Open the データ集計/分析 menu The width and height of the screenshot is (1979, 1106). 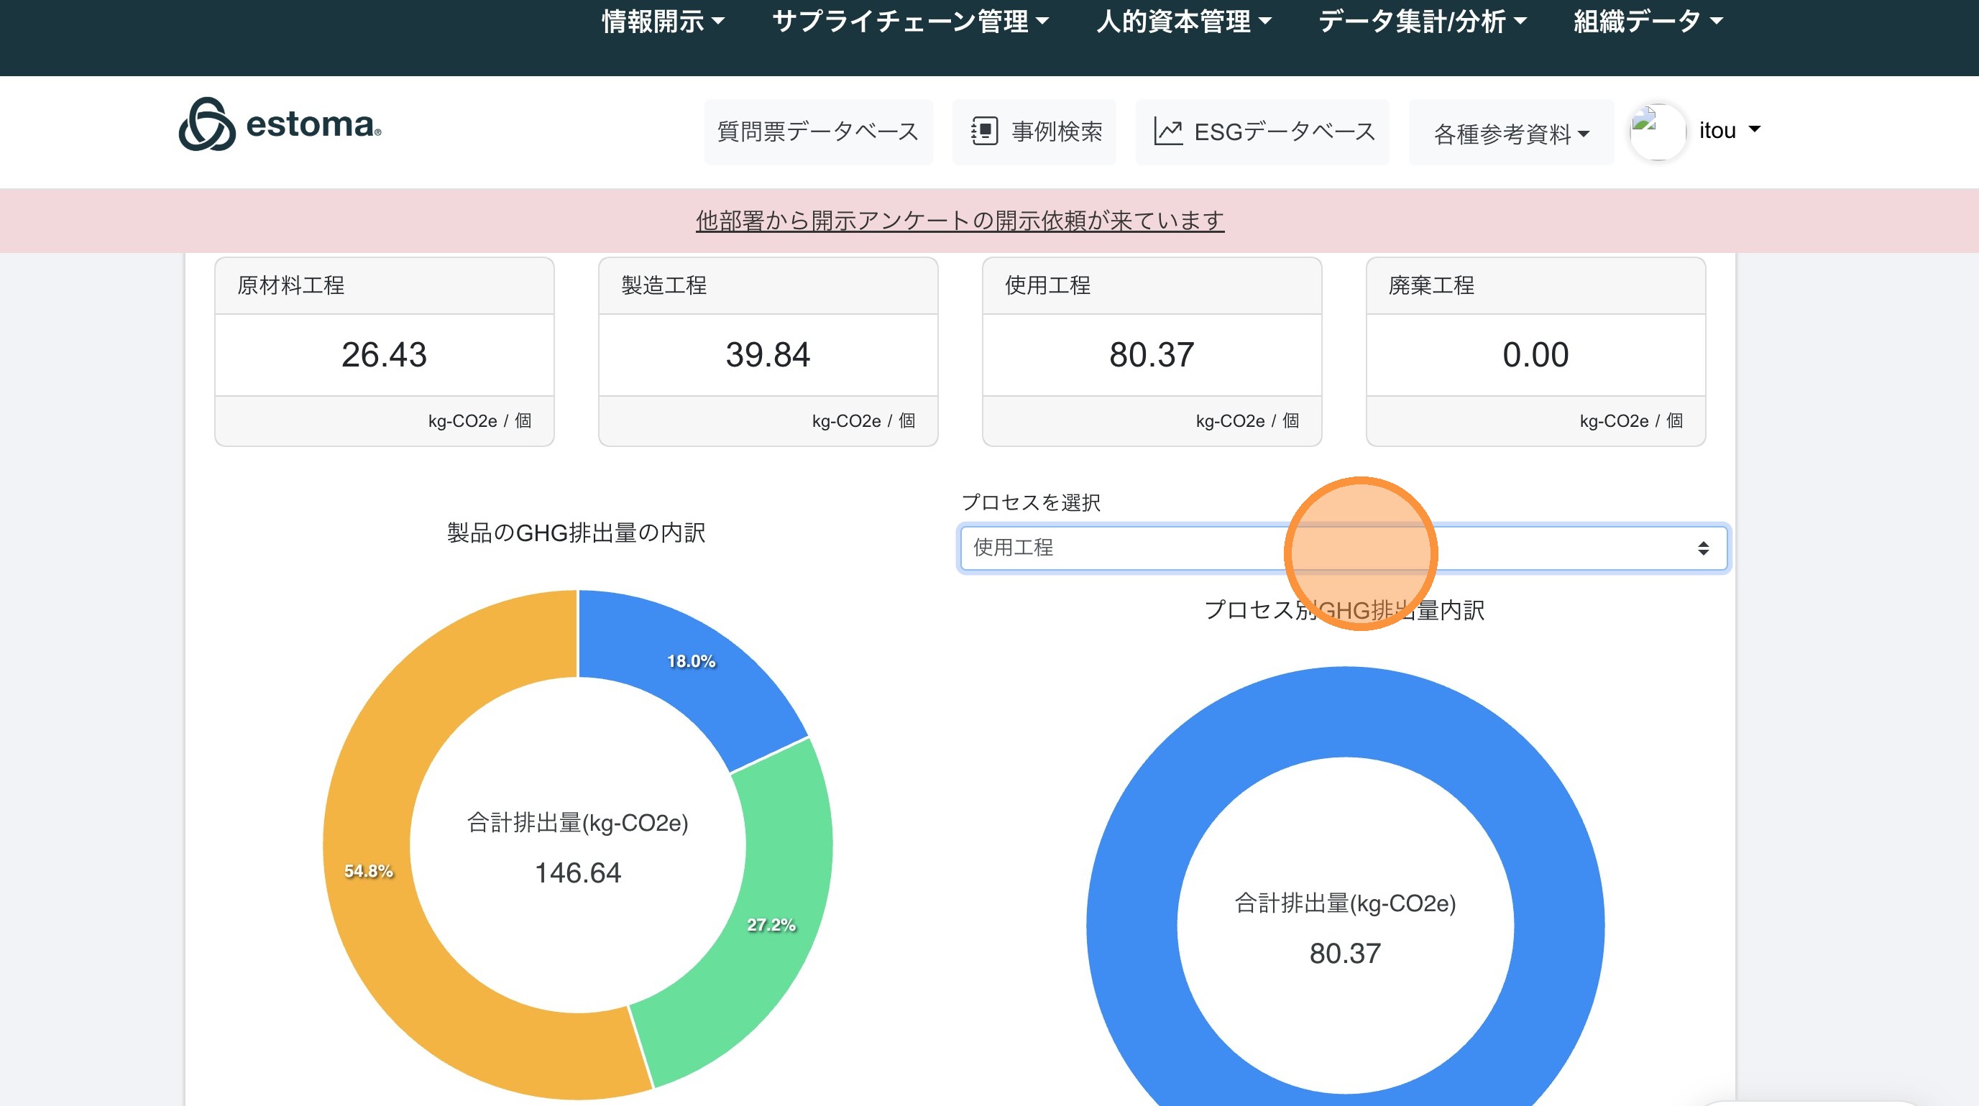1421,22
